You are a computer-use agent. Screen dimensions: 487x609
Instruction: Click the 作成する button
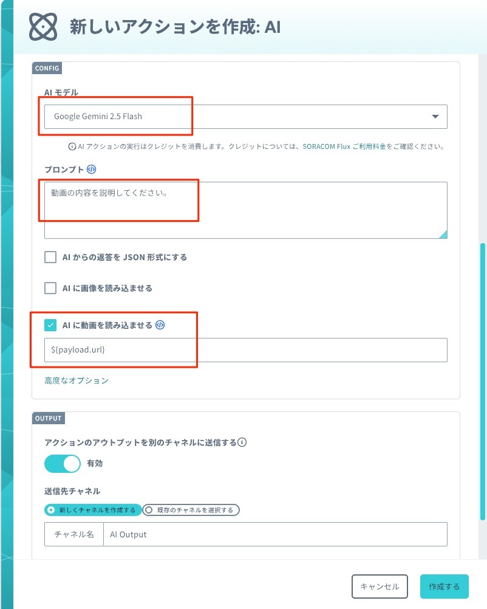444,587
